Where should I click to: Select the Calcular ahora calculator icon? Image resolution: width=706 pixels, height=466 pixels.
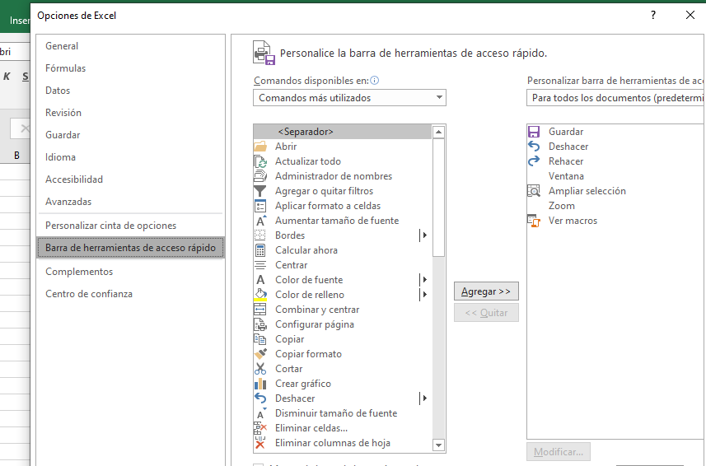tap(260, 250)
